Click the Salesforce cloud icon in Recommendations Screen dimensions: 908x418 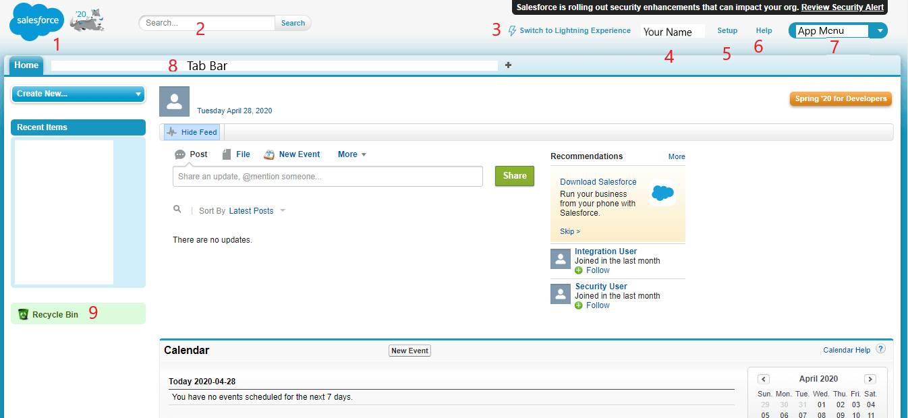662,193
